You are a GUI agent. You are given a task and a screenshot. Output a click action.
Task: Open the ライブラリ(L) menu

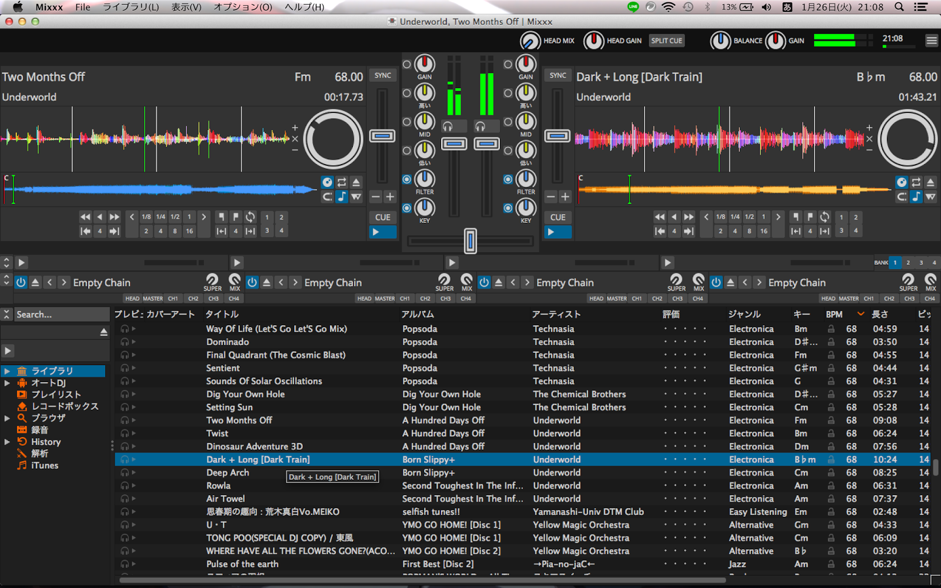(131, 7)
